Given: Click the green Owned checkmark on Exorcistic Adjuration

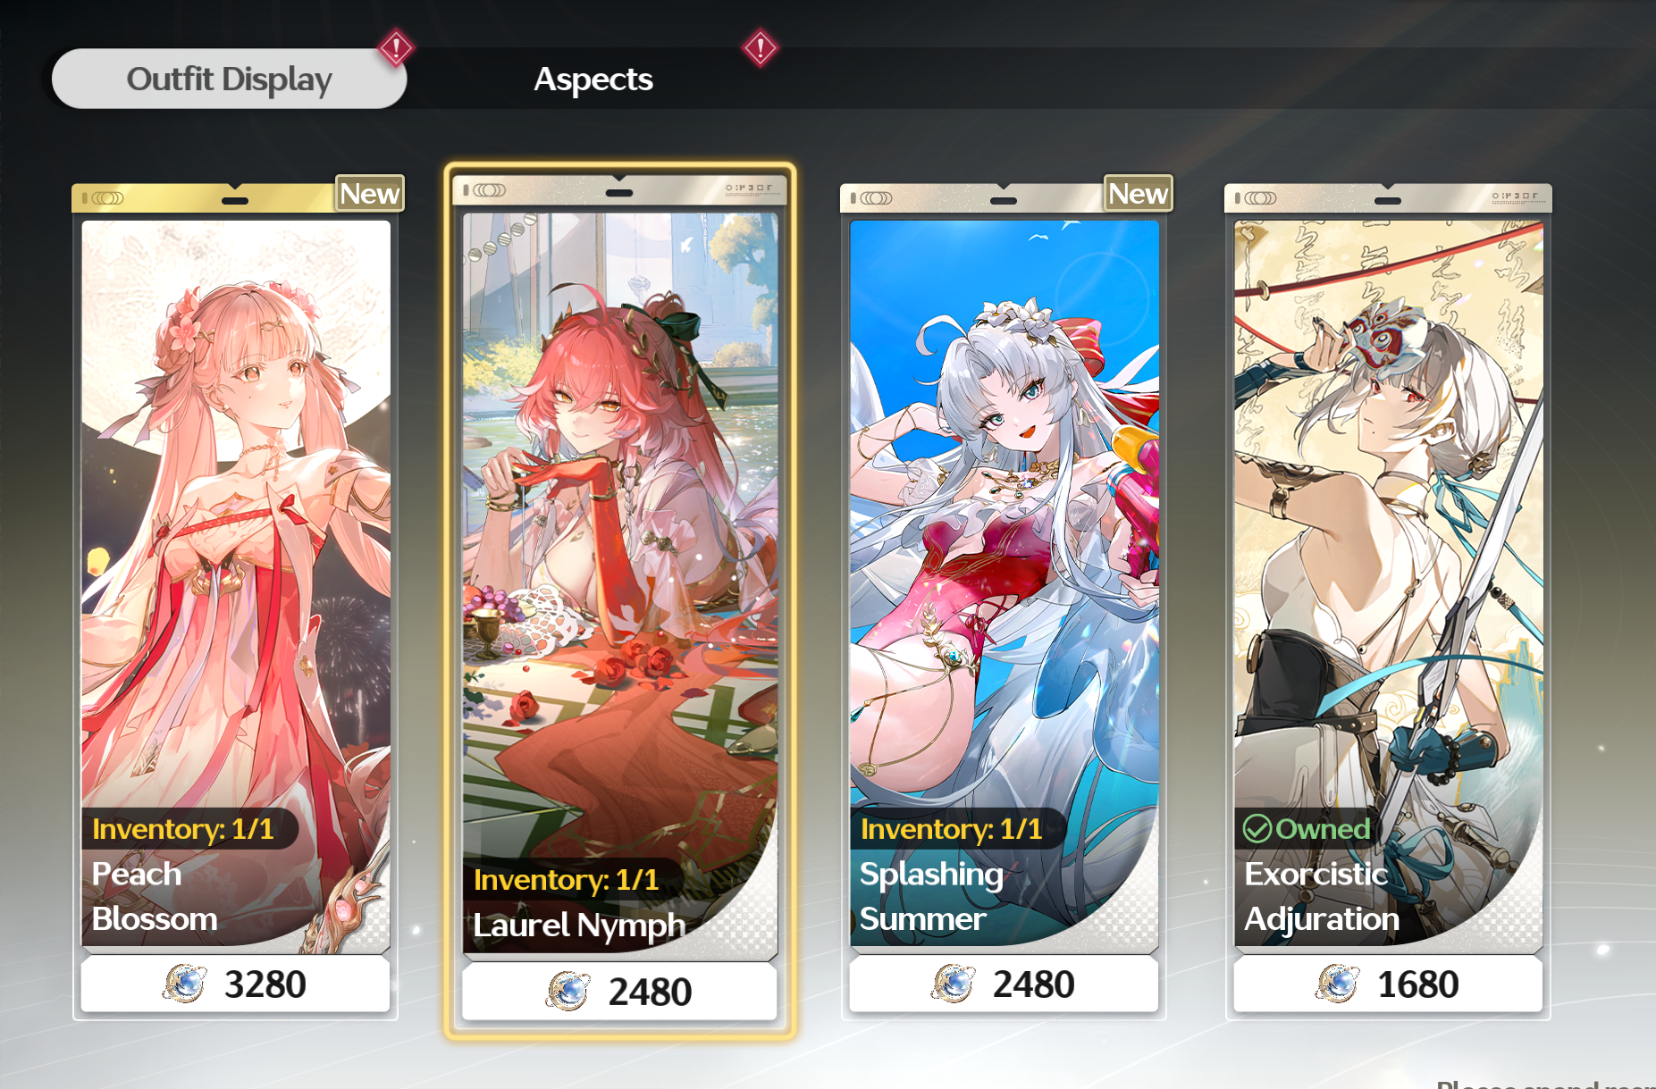Looking at the screenshot, I should point(1257,829).
